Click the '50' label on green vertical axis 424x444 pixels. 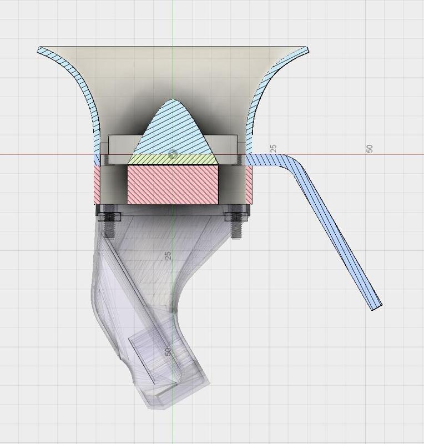click(x=168, y=352)
